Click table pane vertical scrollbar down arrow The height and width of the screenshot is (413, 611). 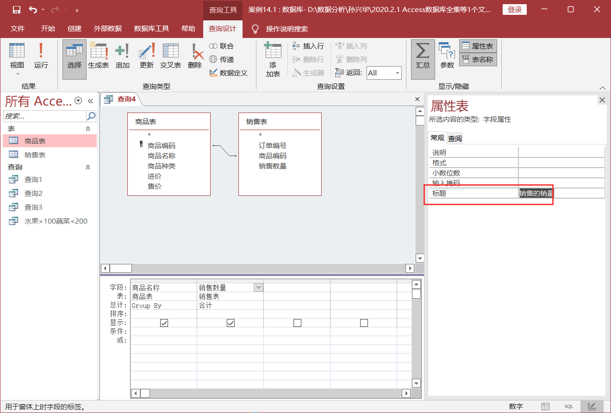pos(420,258)
